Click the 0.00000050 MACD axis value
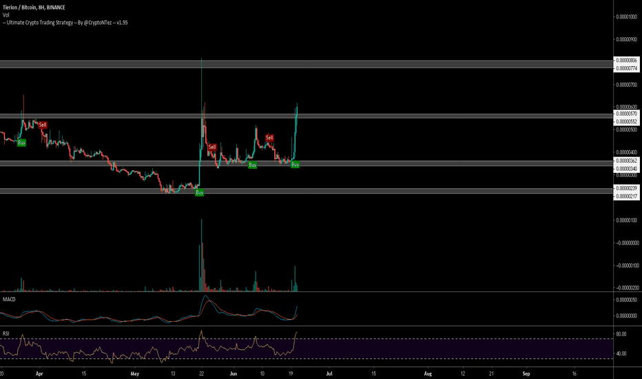The height and width of the screenshot is (379, 642). 627,300
